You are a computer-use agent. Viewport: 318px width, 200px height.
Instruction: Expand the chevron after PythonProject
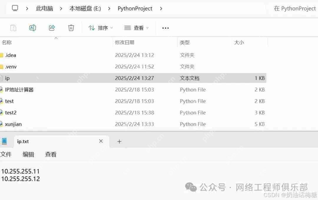[161, 9]
